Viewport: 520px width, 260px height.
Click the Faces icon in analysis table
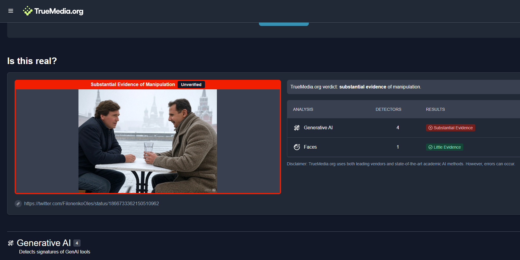[x=297, y=147]
